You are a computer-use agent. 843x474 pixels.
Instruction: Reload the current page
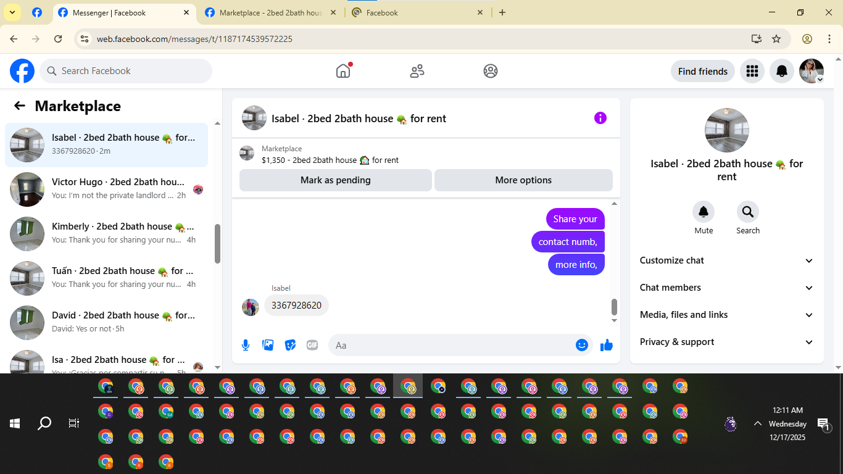58,39
